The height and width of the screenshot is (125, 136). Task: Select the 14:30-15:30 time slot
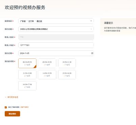(x=47, y=75)
